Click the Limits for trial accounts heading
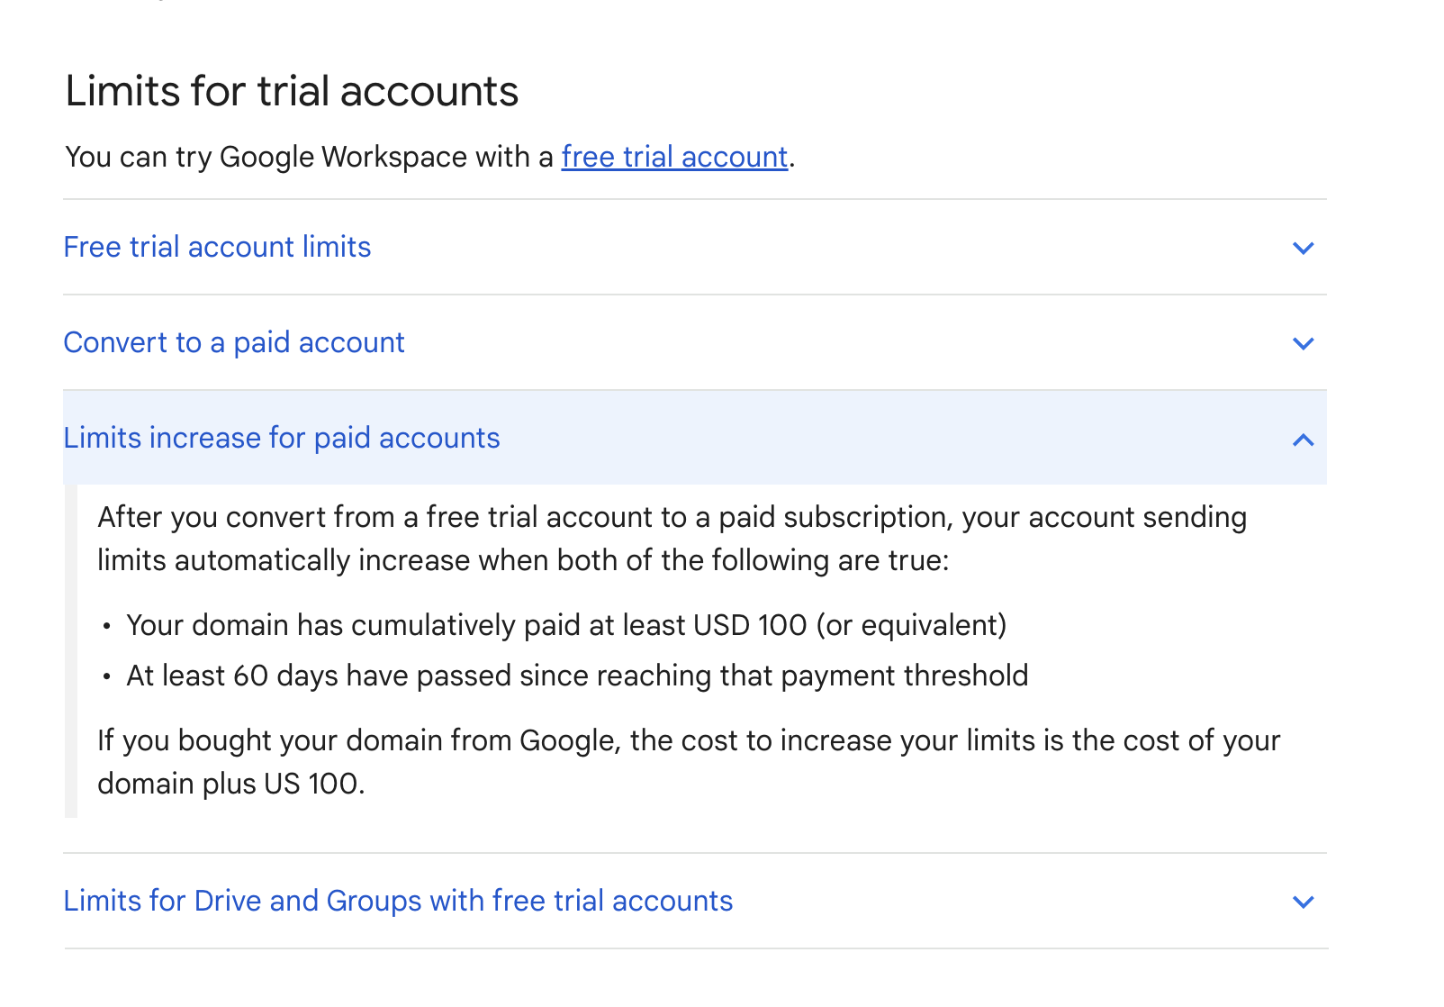 point(292,91)
